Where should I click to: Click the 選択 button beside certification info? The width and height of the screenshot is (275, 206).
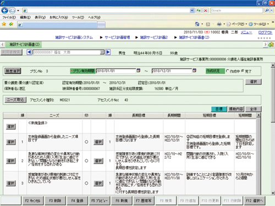(x=254, y=82)
